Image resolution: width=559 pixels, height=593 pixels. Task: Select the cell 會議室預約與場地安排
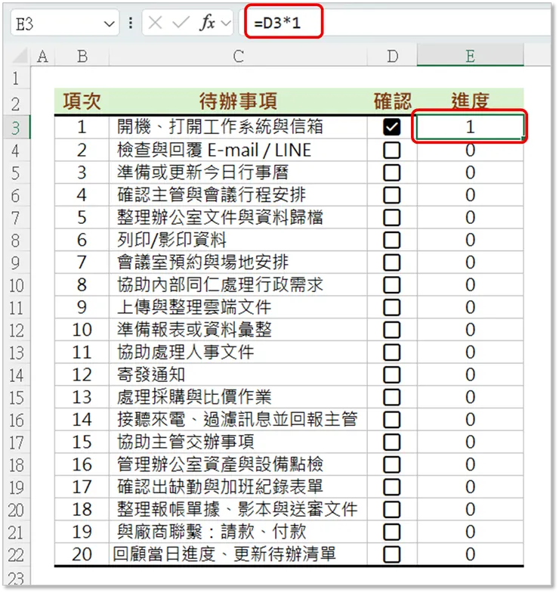point(238,262)
